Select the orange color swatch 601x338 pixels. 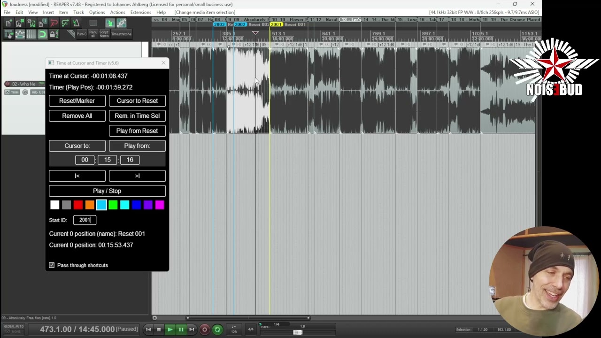click(90, 205)
